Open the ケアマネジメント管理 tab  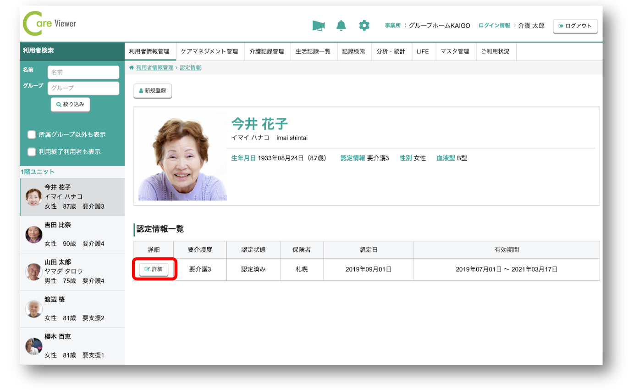tap(209, 51)
